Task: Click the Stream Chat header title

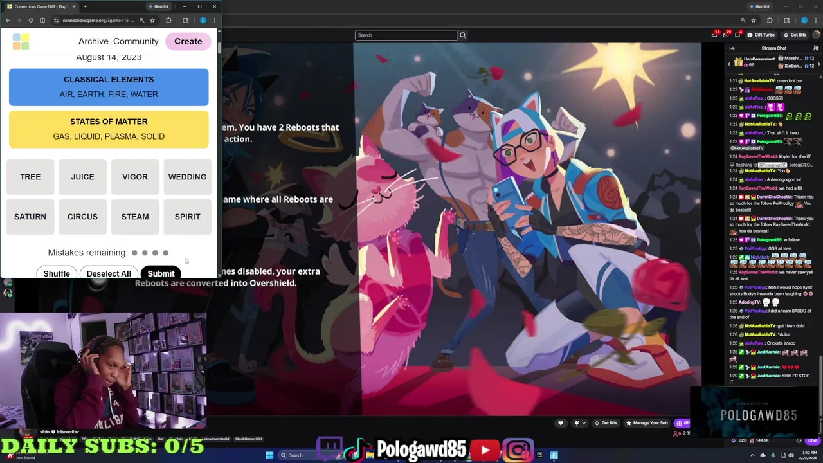Action: click(773, 48)
